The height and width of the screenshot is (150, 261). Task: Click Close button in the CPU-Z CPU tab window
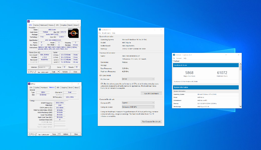tap(75, 72)
